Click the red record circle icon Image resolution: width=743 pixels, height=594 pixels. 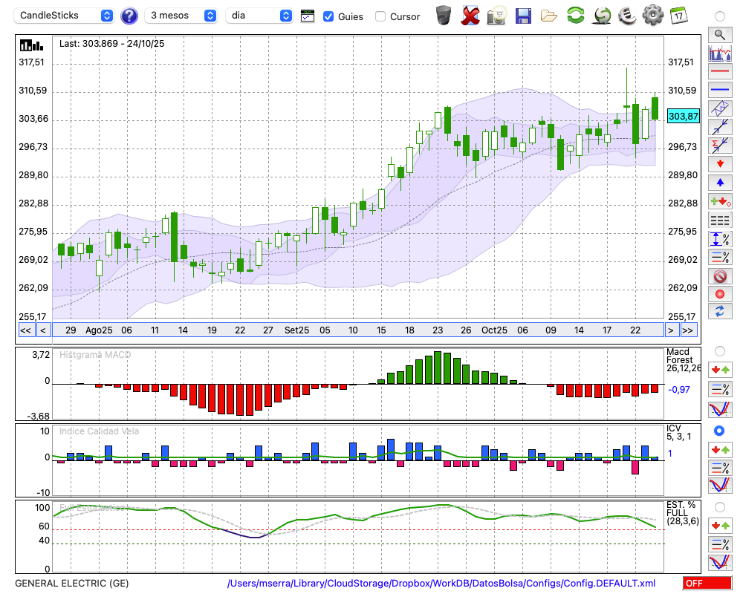click(x=720, y=294)
